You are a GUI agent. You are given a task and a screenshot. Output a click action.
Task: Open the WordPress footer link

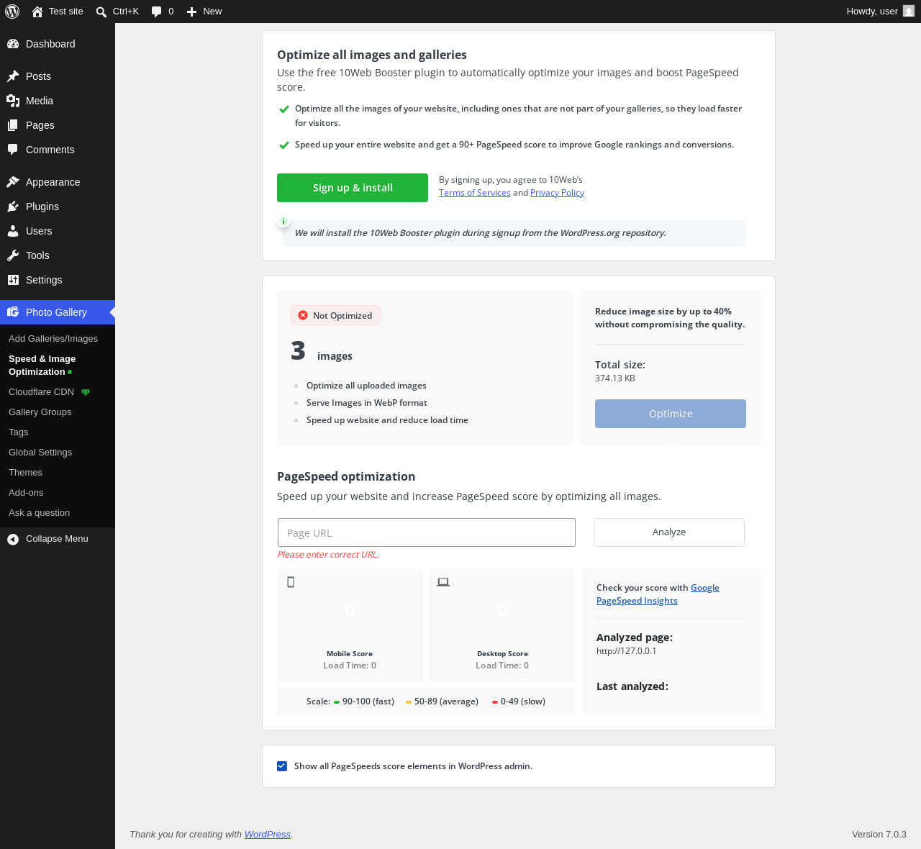[268, 835]
